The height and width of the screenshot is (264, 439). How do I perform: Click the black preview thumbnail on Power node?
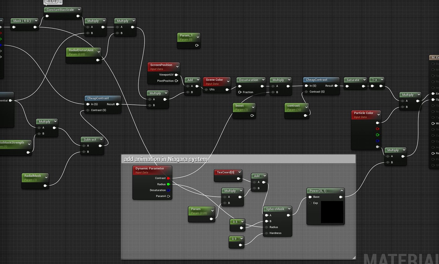(x=332, y=212)
